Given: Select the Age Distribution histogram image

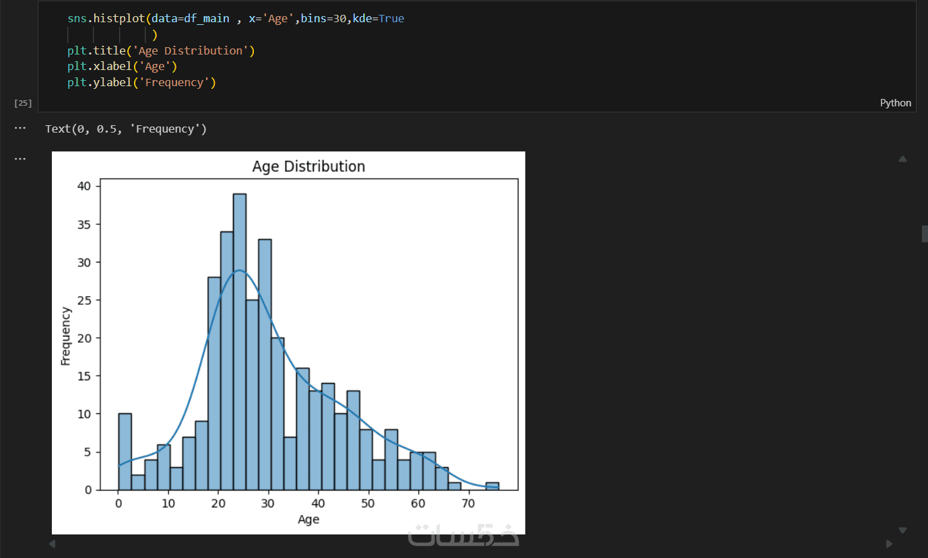Looking at the screenshot, I should (288, 343).
